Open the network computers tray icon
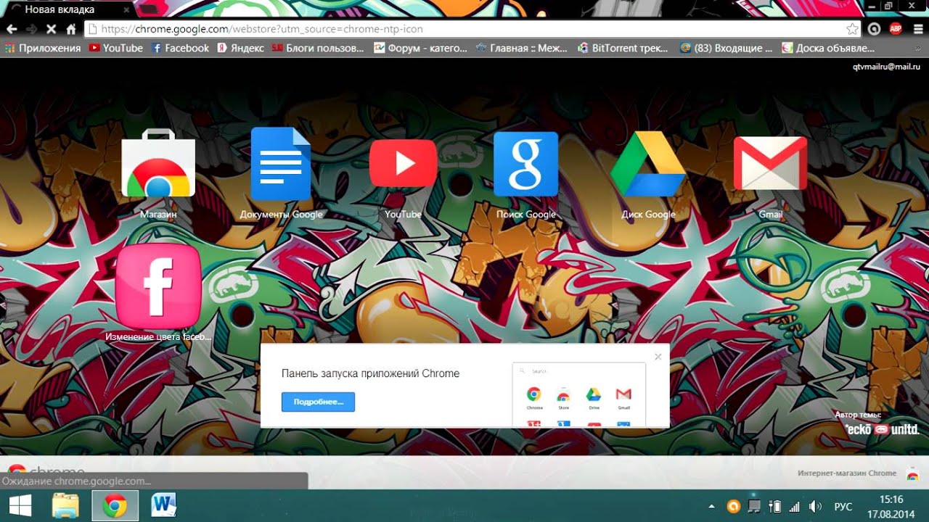929x522 pixels. (754, 506)
